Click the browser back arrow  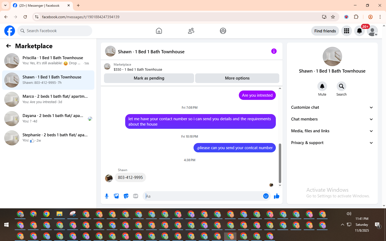click(x=6, y=17)
